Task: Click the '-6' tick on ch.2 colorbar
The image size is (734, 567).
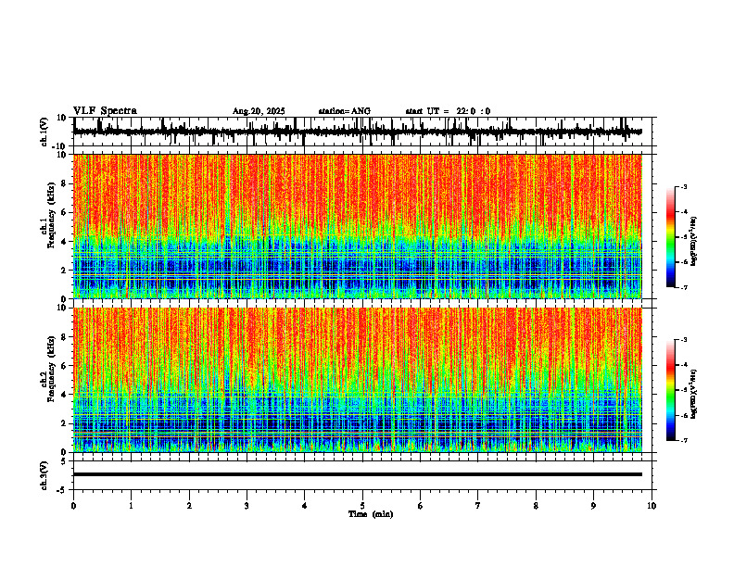Action: coord(684,415)
